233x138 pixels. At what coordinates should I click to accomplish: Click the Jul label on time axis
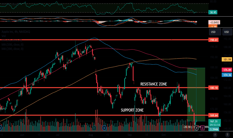(57, 135)
